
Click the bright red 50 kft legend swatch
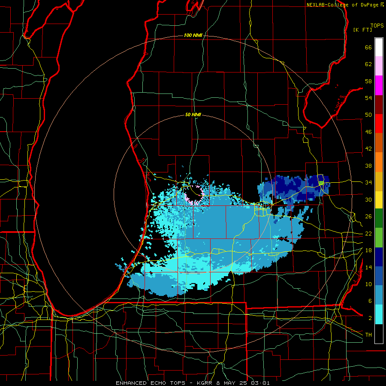[x=379, y=124]
